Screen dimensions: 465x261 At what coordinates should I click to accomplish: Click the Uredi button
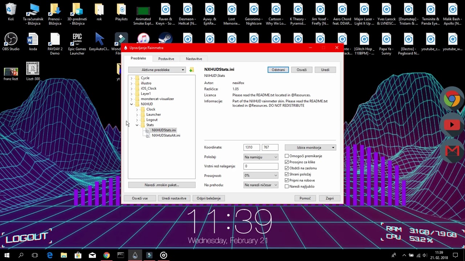325,70
